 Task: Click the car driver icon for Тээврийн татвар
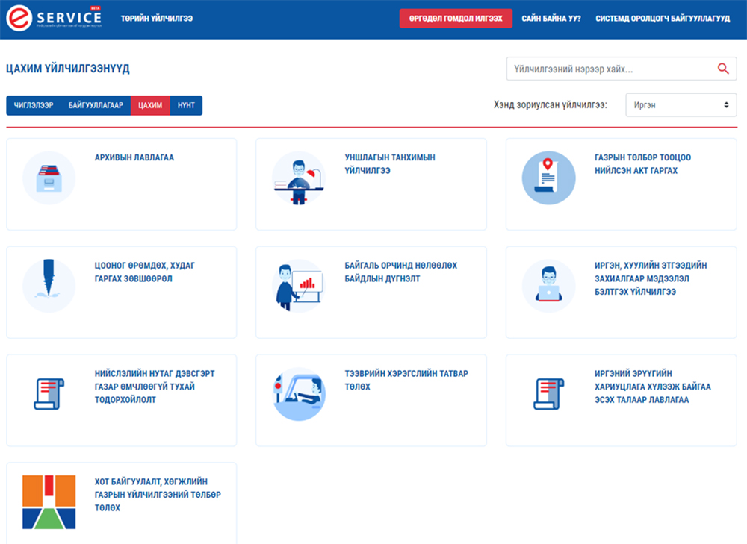(x=298, y=393)
